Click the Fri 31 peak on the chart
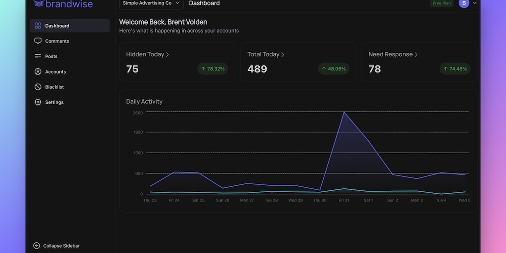The width and height of the screenshot is (506, 253). [344, 112]
